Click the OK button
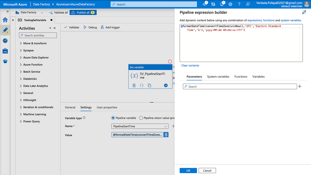Screen dimensions: 311x175 pyautogui.click(x=188, y=171)
